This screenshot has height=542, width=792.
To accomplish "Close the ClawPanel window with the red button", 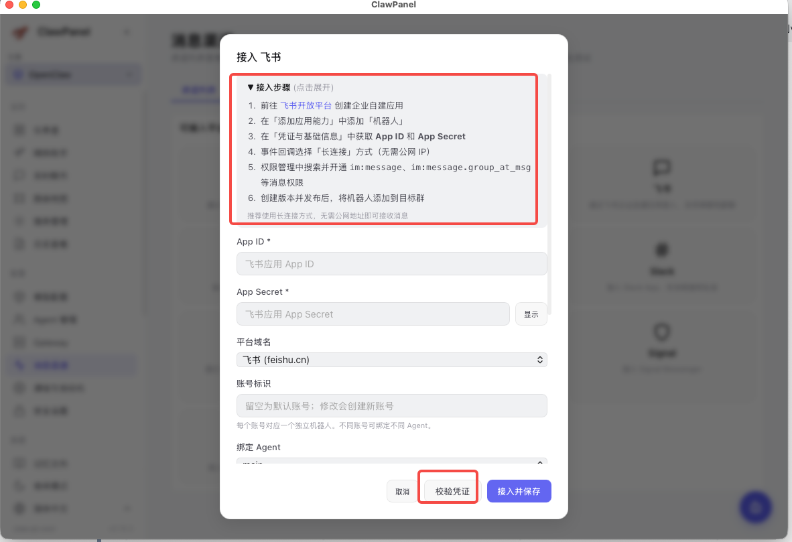I will tap(9, 5).
